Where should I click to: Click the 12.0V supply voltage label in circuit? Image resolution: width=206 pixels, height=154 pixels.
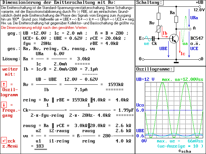[199, 10]
